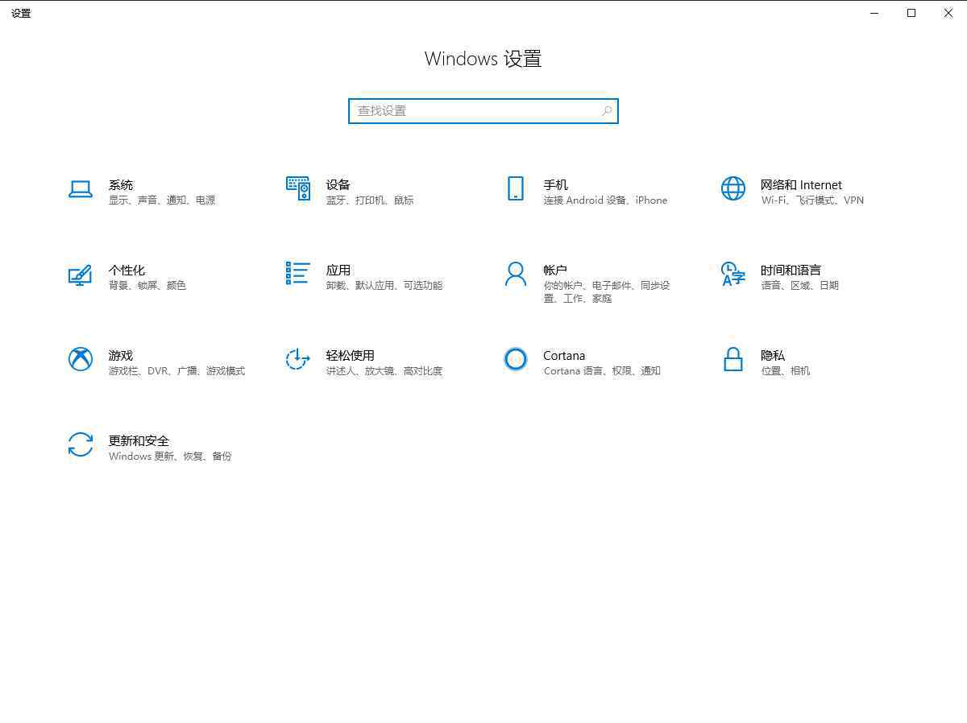The width and height of the screenshot is (967, 723).
Task: Select the 系统 heading text
Action: click(x=121, y=185)
